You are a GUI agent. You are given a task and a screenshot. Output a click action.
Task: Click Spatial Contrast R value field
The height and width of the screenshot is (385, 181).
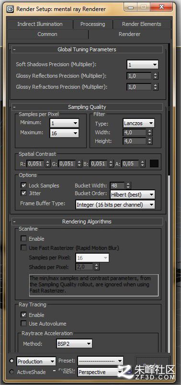pos(35,163)
